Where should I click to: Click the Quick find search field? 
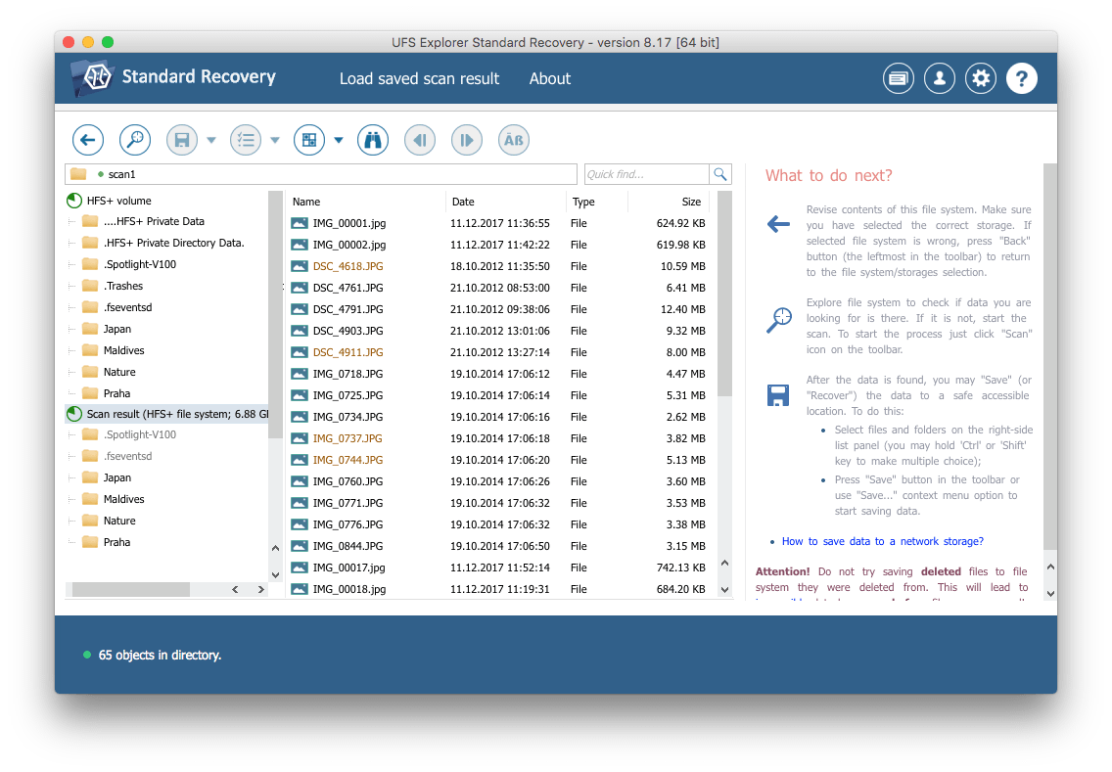646,174
